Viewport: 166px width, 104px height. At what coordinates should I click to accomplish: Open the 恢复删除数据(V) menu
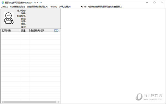(17, 7)
